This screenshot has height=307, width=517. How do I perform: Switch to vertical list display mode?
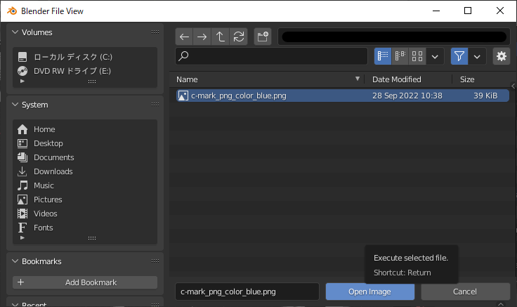coord(383,56)
